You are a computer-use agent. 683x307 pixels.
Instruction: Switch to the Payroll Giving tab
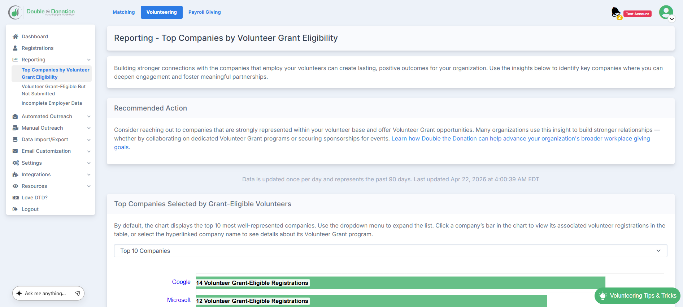pos(205,12)
